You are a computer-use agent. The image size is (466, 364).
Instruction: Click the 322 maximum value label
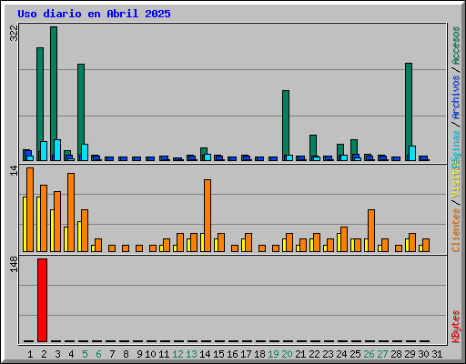point(14,33)
